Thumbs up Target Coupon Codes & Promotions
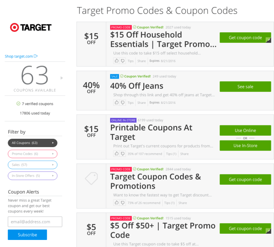The image size is (274, 247). point(117,203)
